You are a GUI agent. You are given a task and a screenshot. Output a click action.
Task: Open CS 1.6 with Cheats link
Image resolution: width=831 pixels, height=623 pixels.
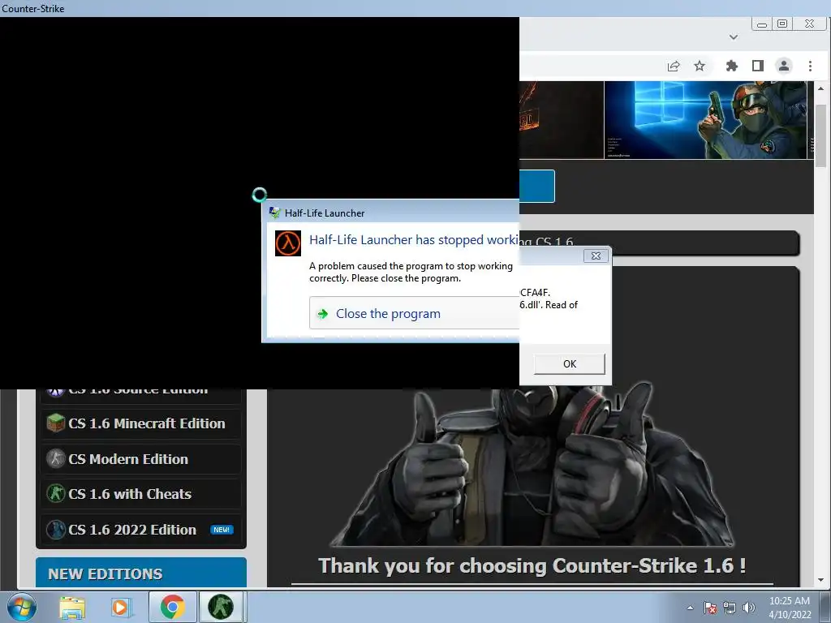coord(141,494)
